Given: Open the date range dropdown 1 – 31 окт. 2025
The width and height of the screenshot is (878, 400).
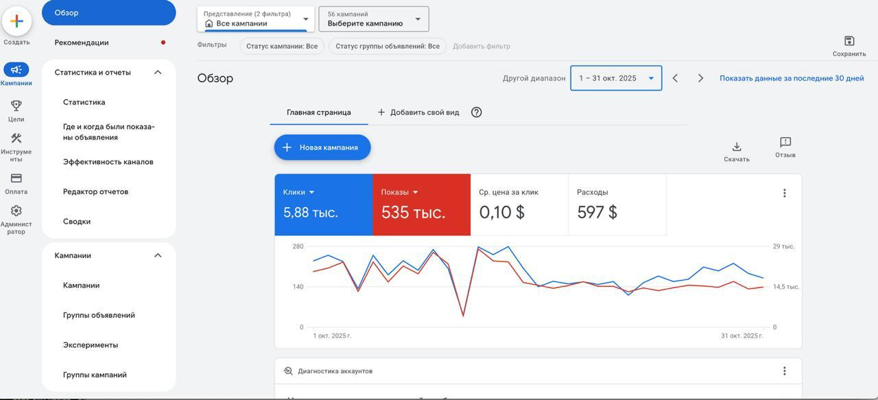Looking at the screenshot, I should point(616,78).
